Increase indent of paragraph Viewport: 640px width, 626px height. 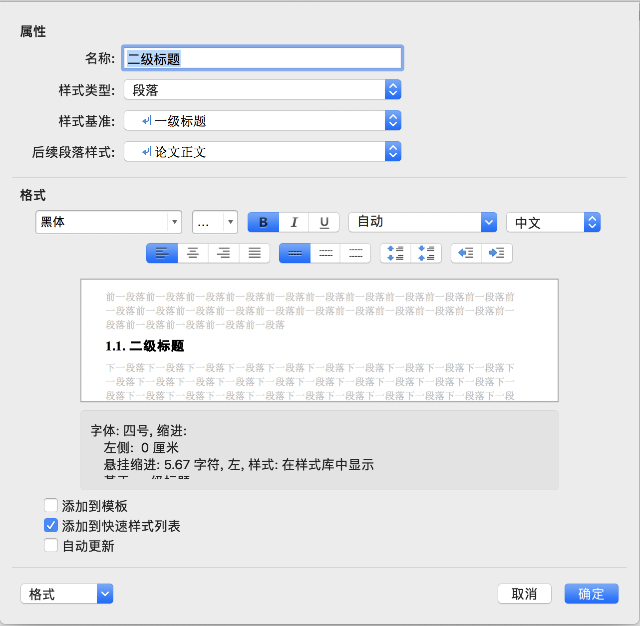click(x=497, y=253)
